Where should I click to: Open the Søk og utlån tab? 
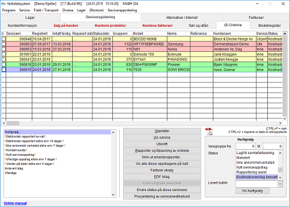(x=199, y=26)
